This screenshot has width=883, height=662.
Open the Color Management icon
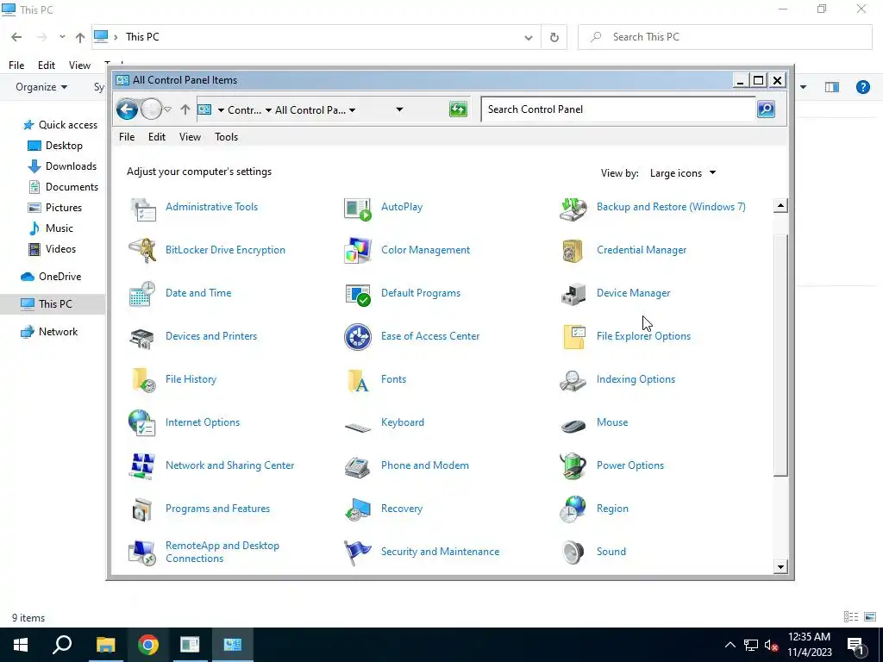point(358,250)
